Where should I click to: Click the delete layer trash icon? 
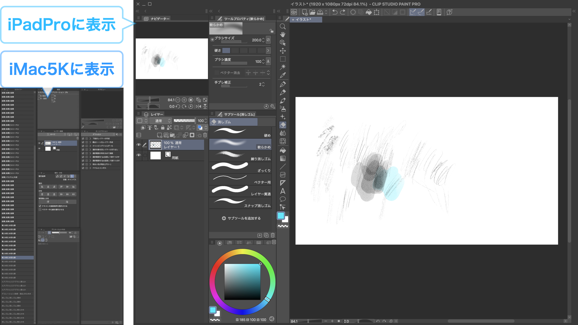click(205, 135)
